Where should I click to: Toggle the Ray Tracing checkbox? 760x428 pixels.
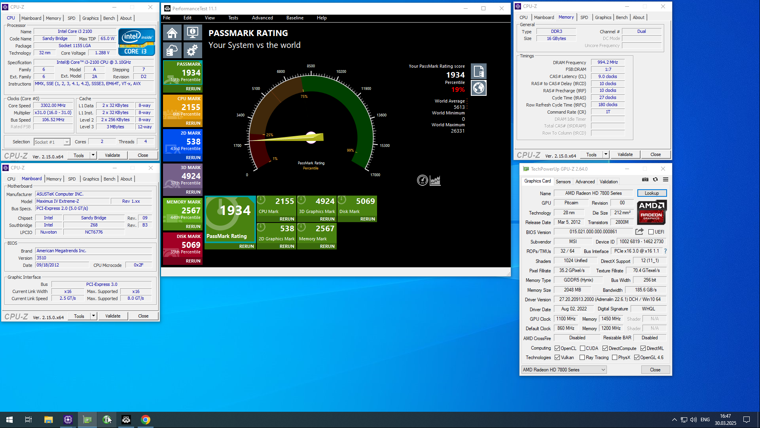click(582, 358)
